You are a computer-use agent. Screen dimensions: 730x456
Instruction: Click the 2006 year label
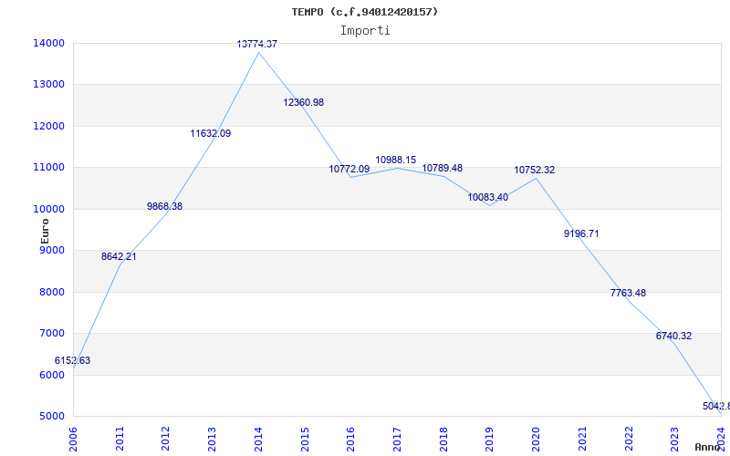click(x=73, y=440)
